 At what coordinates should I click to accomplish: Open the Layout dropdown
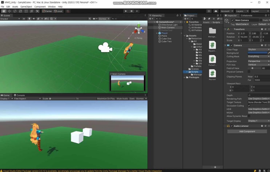pos(260,11)
